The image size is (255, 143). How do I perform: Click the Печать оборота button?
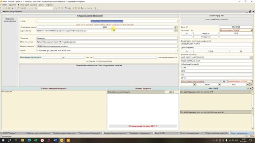click(143, 89)
